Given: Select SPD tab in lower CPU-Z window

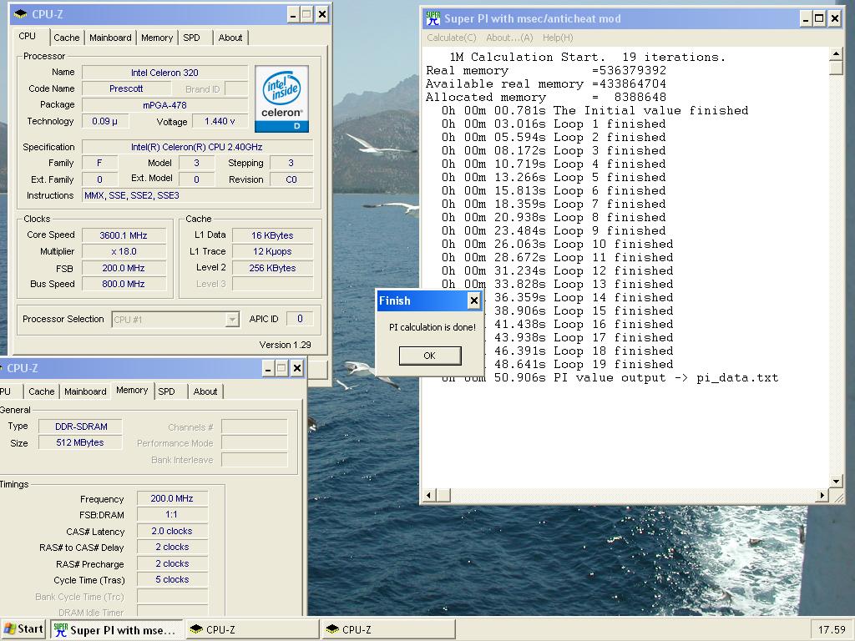Looking at the screenshot, I should tap(166, 391).
